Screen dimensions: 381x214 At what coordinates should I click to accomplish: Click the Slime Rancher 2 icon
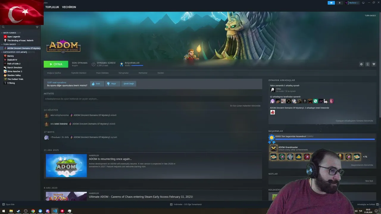point(5,71)
